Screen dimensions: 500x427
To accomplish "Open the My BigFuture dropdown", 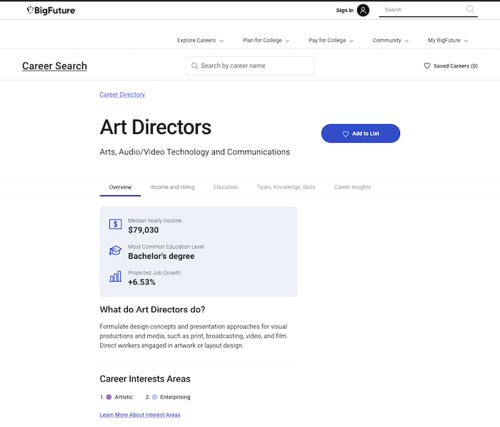I will (448, 41).
